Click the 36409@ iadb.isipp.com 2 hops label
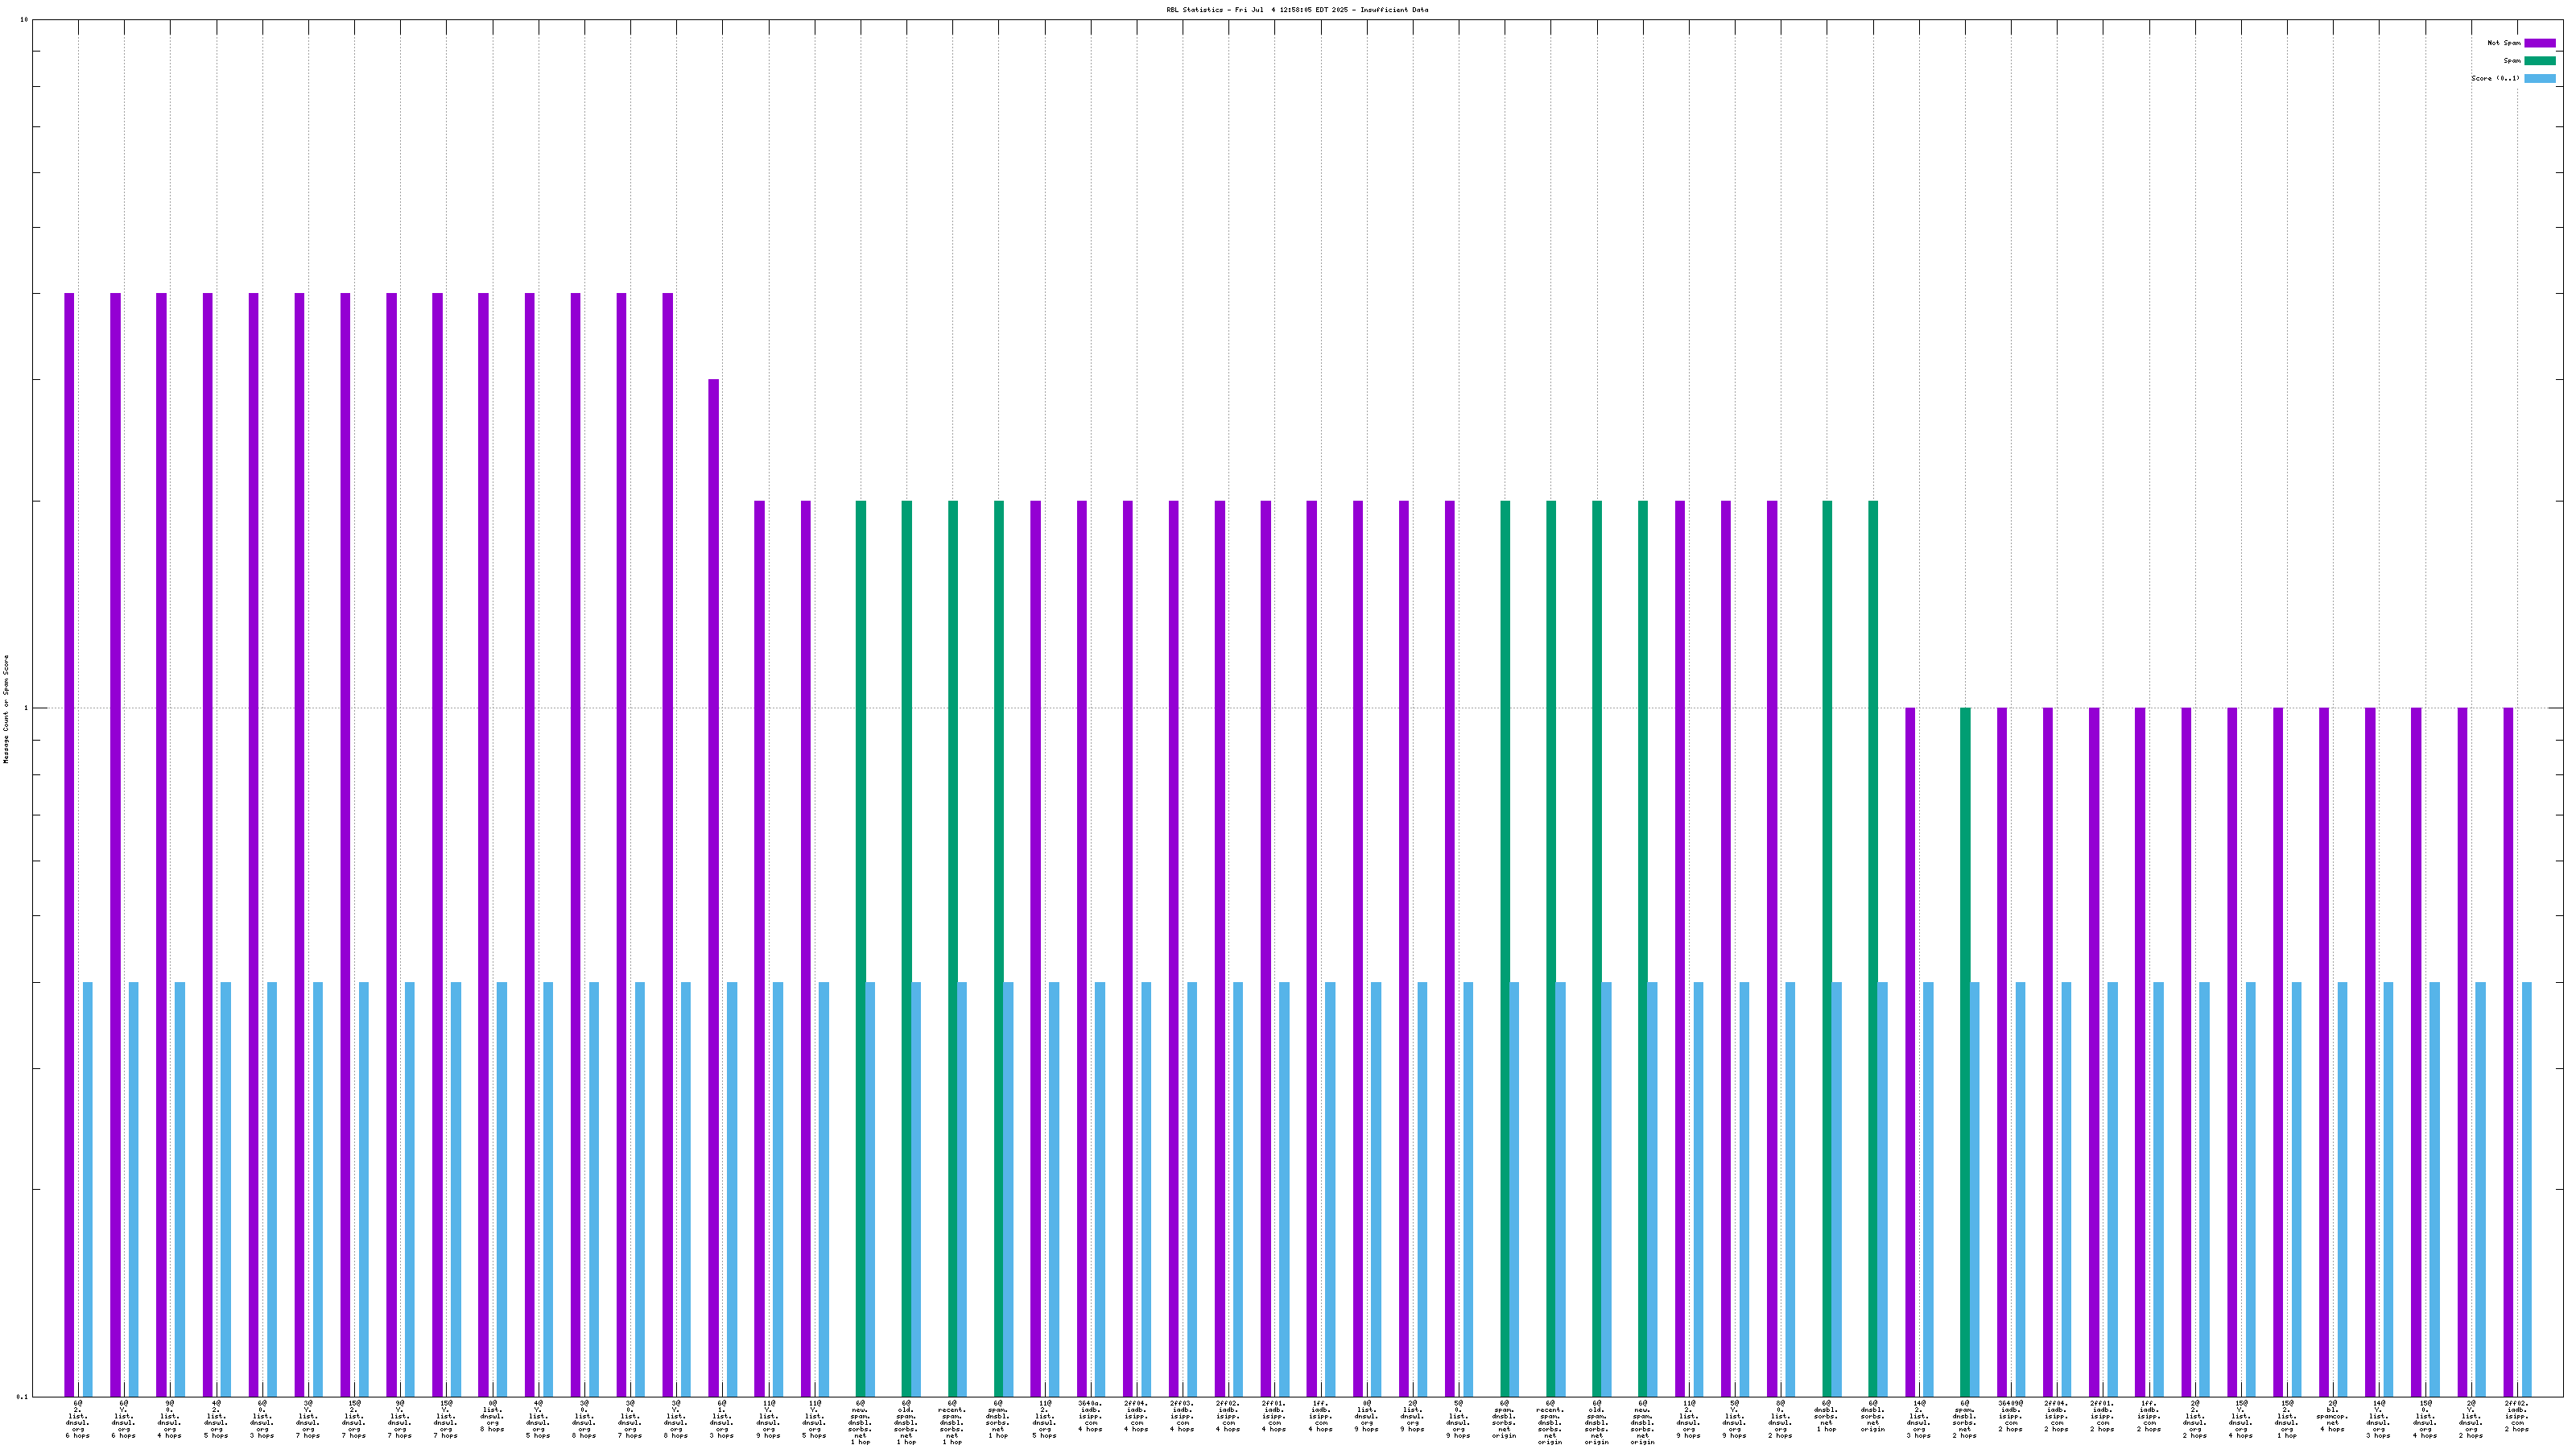 tap(2010, 1416)
